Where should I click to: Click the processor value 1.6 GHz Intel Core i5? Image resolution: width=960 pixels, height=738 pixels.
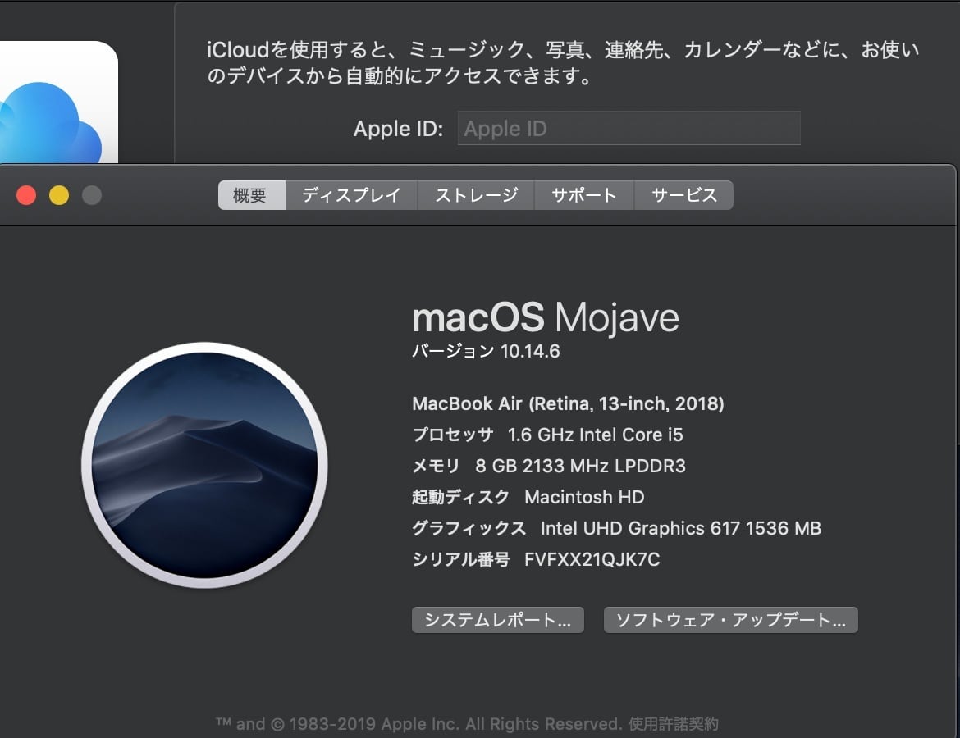click(595, 435)
